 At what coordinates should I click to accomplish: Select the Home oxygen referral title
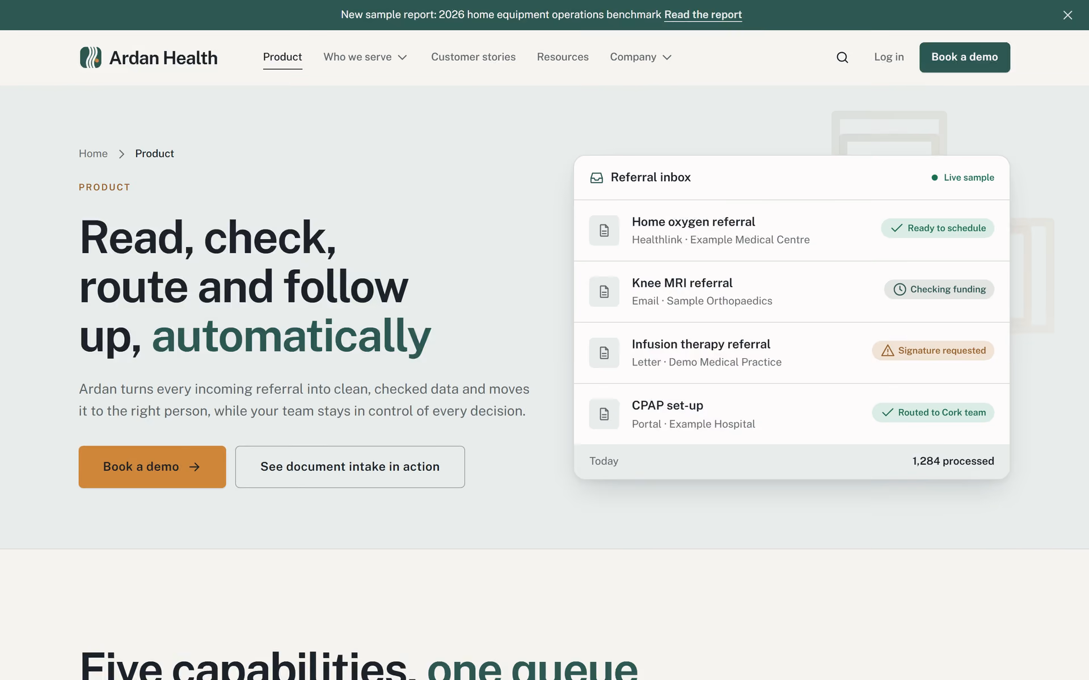click(693, 222)
